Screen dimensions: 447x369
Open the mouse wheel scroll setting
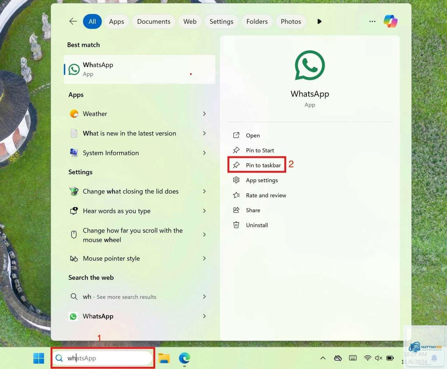pos(140,235)
